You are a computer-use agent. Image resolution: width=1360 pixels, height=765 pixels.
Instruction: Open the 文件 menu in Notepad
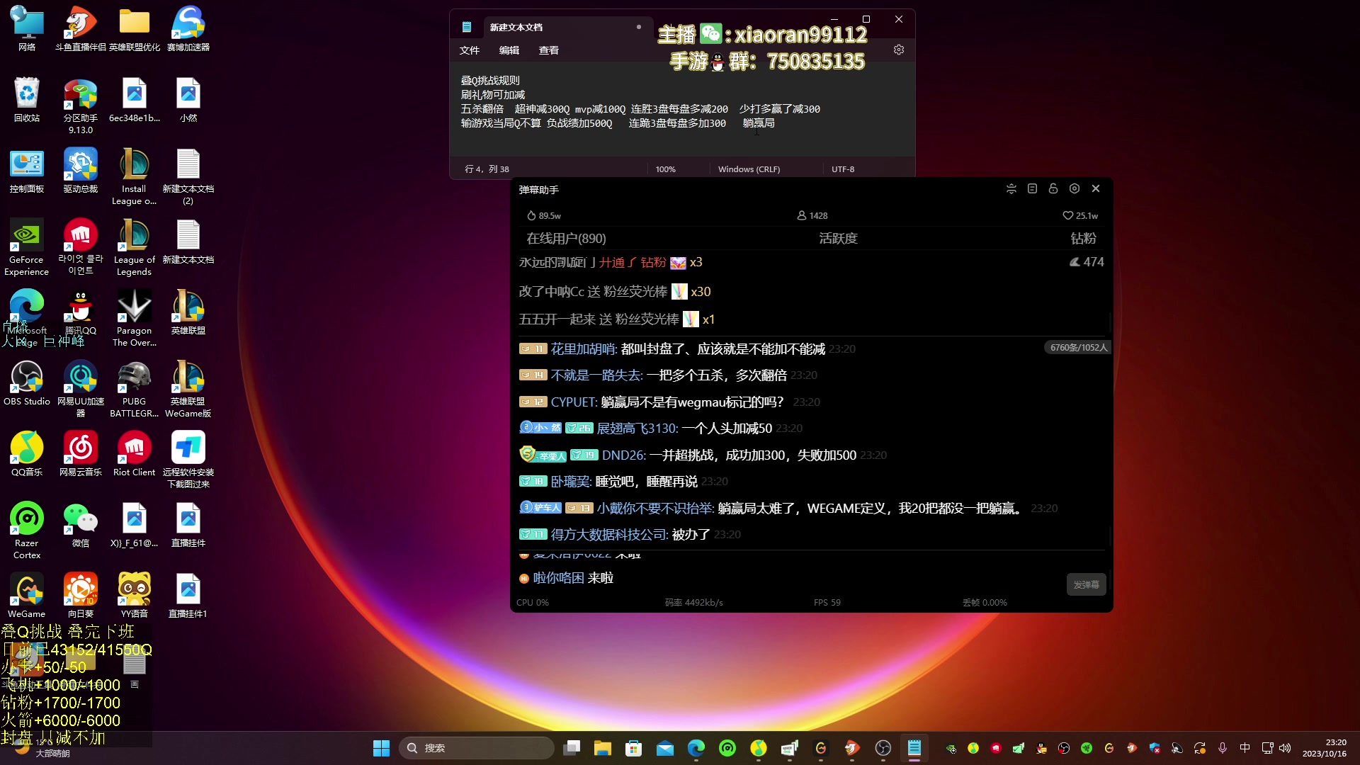click(470, 50)
